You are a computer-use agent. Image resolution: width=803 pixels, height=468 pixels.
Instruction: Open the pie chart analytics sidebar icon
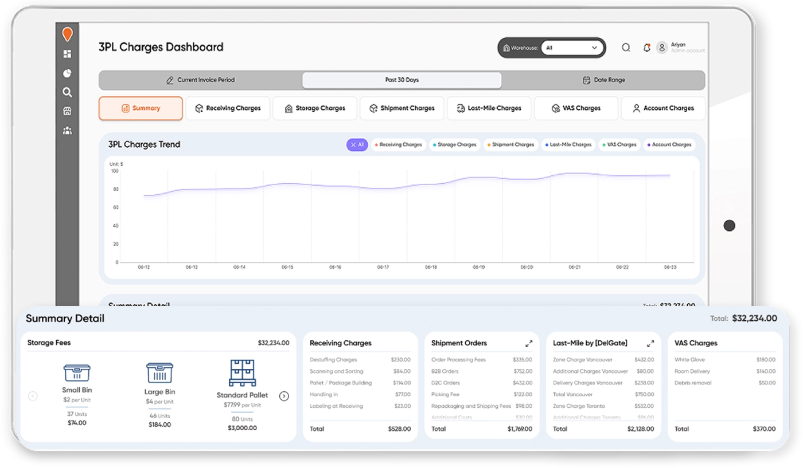[x=67, y=73]
